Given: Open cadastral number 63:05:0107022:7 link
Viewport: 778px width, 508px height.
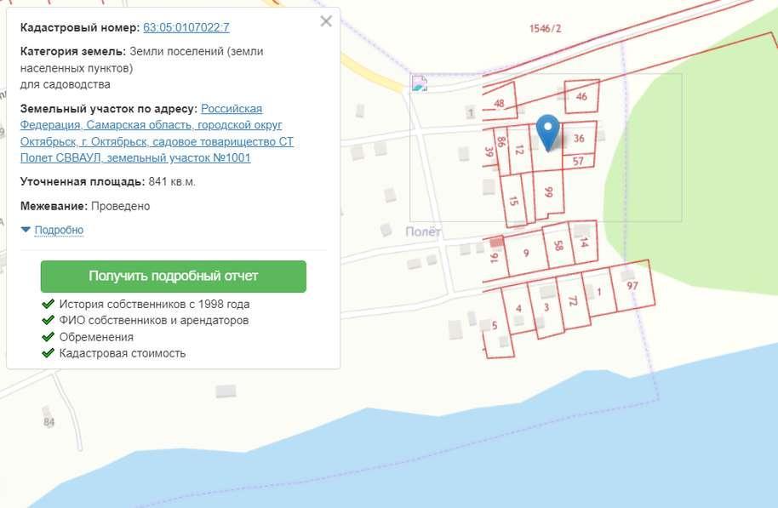Looking at the screenshot, I should [x=186, y=27].
